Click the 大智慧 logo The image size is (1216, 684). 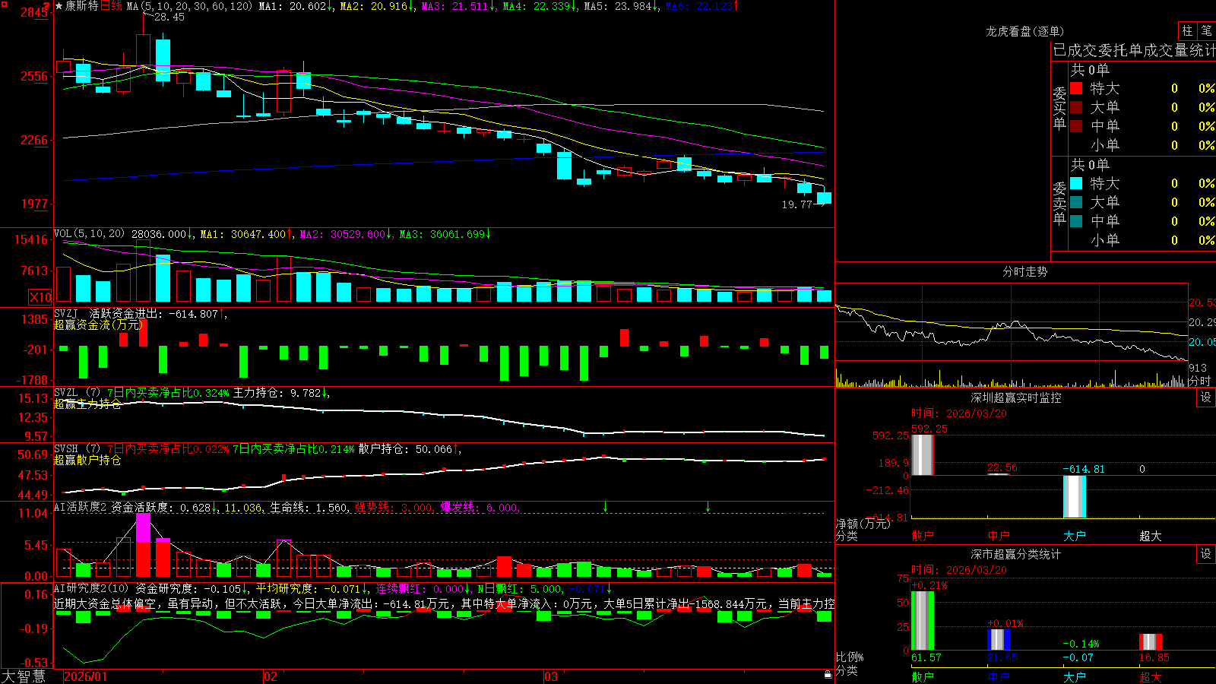[24, 676]
